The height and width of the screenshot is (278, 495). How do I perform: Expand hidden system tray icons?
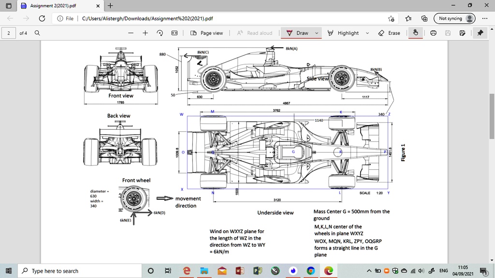pyautogui.click(x=369, y=271)
